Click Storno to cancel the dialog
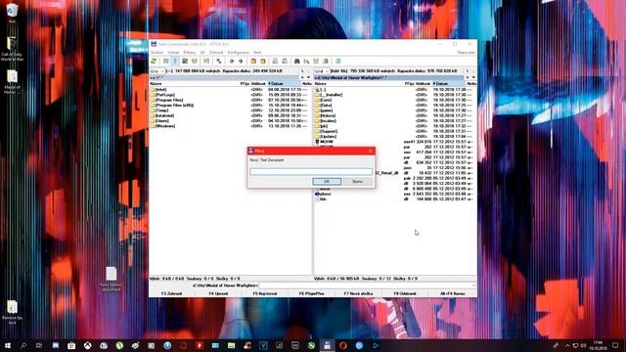 357,182
